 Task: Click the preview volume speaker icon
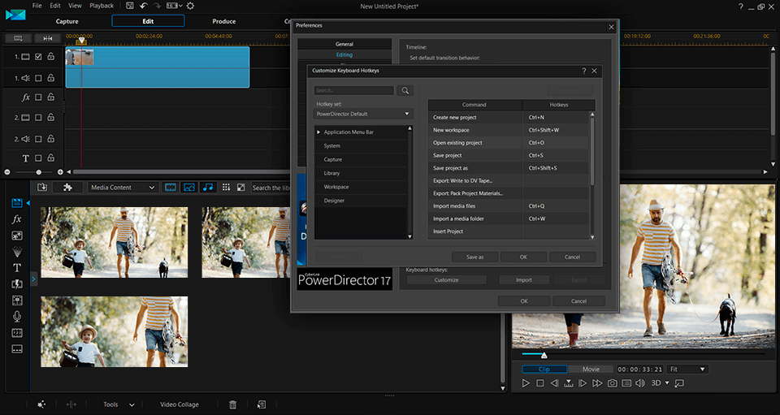coord(640,383)
